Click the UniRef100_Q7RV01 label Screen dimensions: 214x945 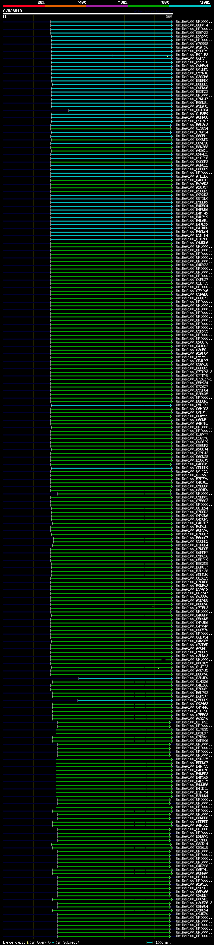pyautogui.click(x=192, y=736)
